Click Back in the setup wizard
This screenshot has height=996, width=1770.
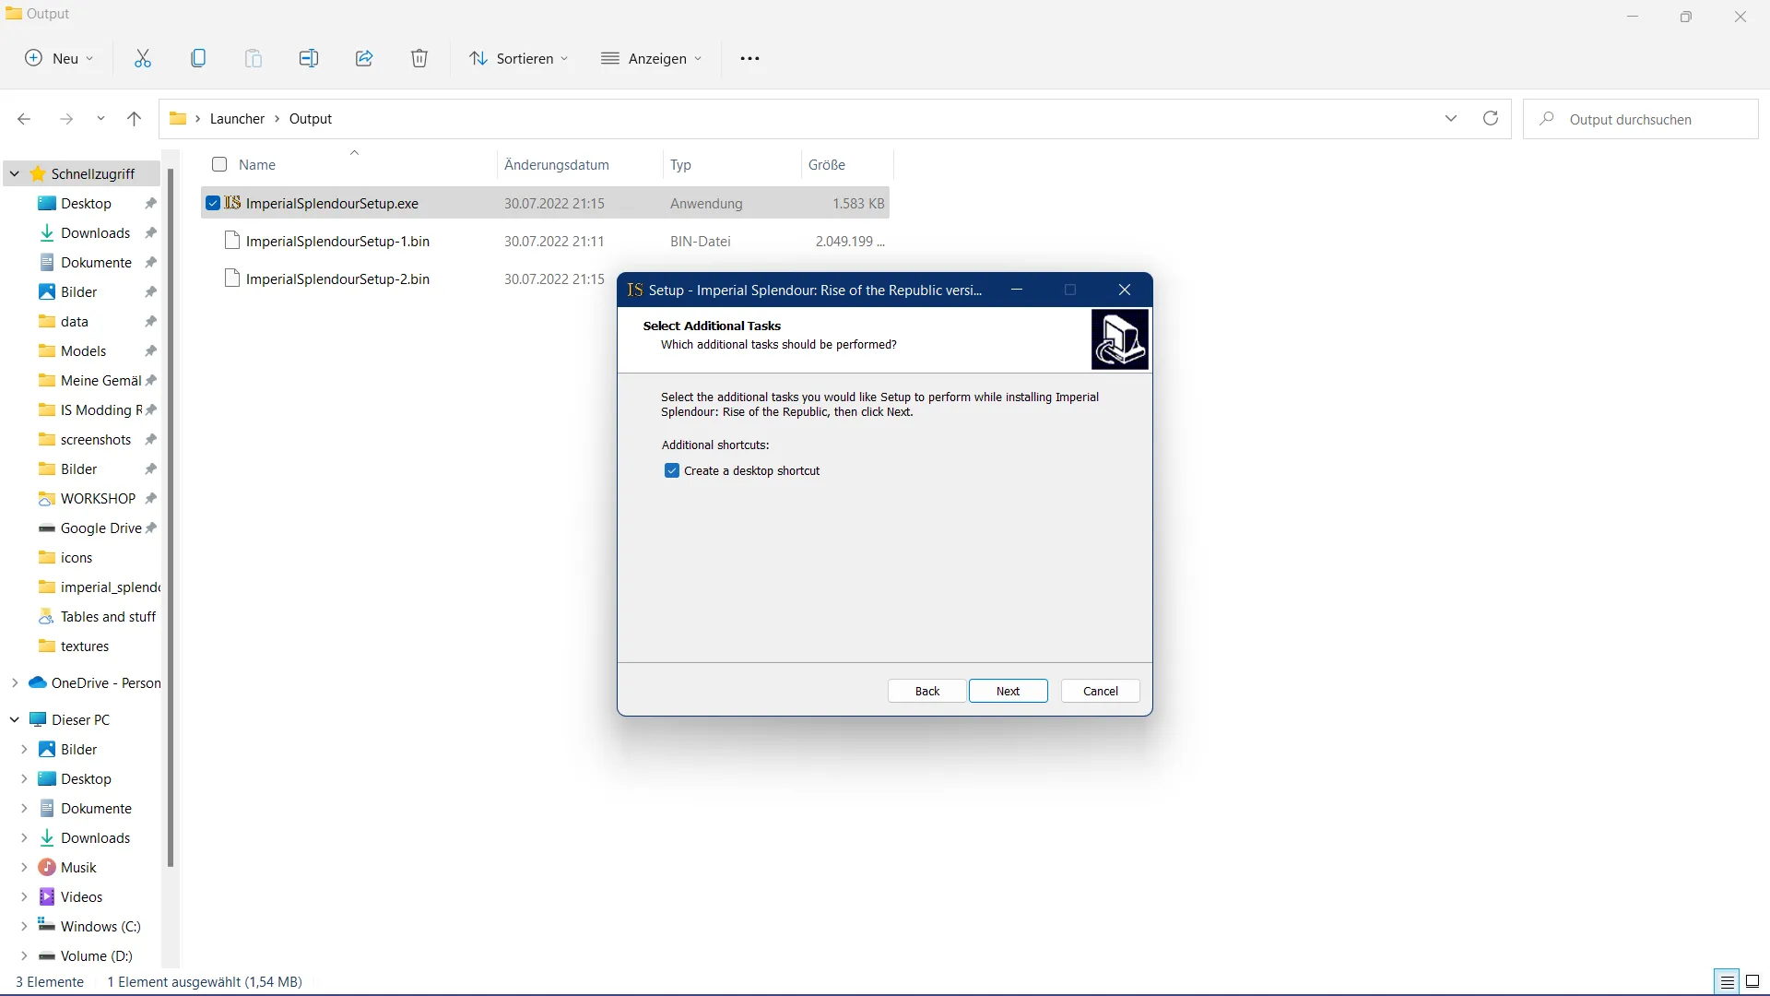click(926, 691)
